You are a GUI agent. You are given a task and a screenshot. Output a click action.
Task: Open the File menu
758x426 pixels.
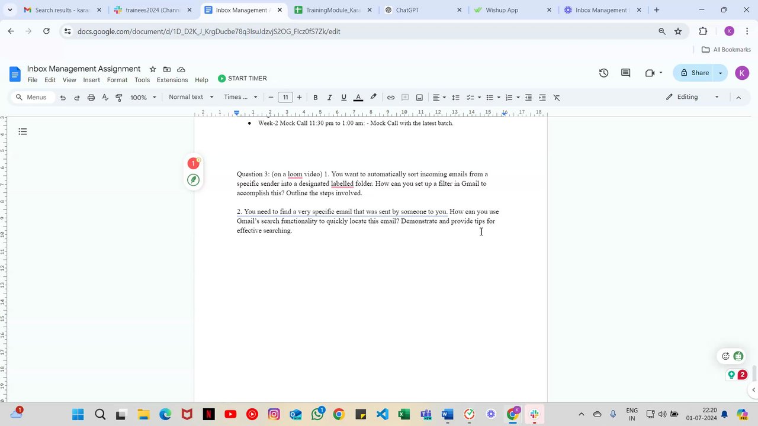33,80
